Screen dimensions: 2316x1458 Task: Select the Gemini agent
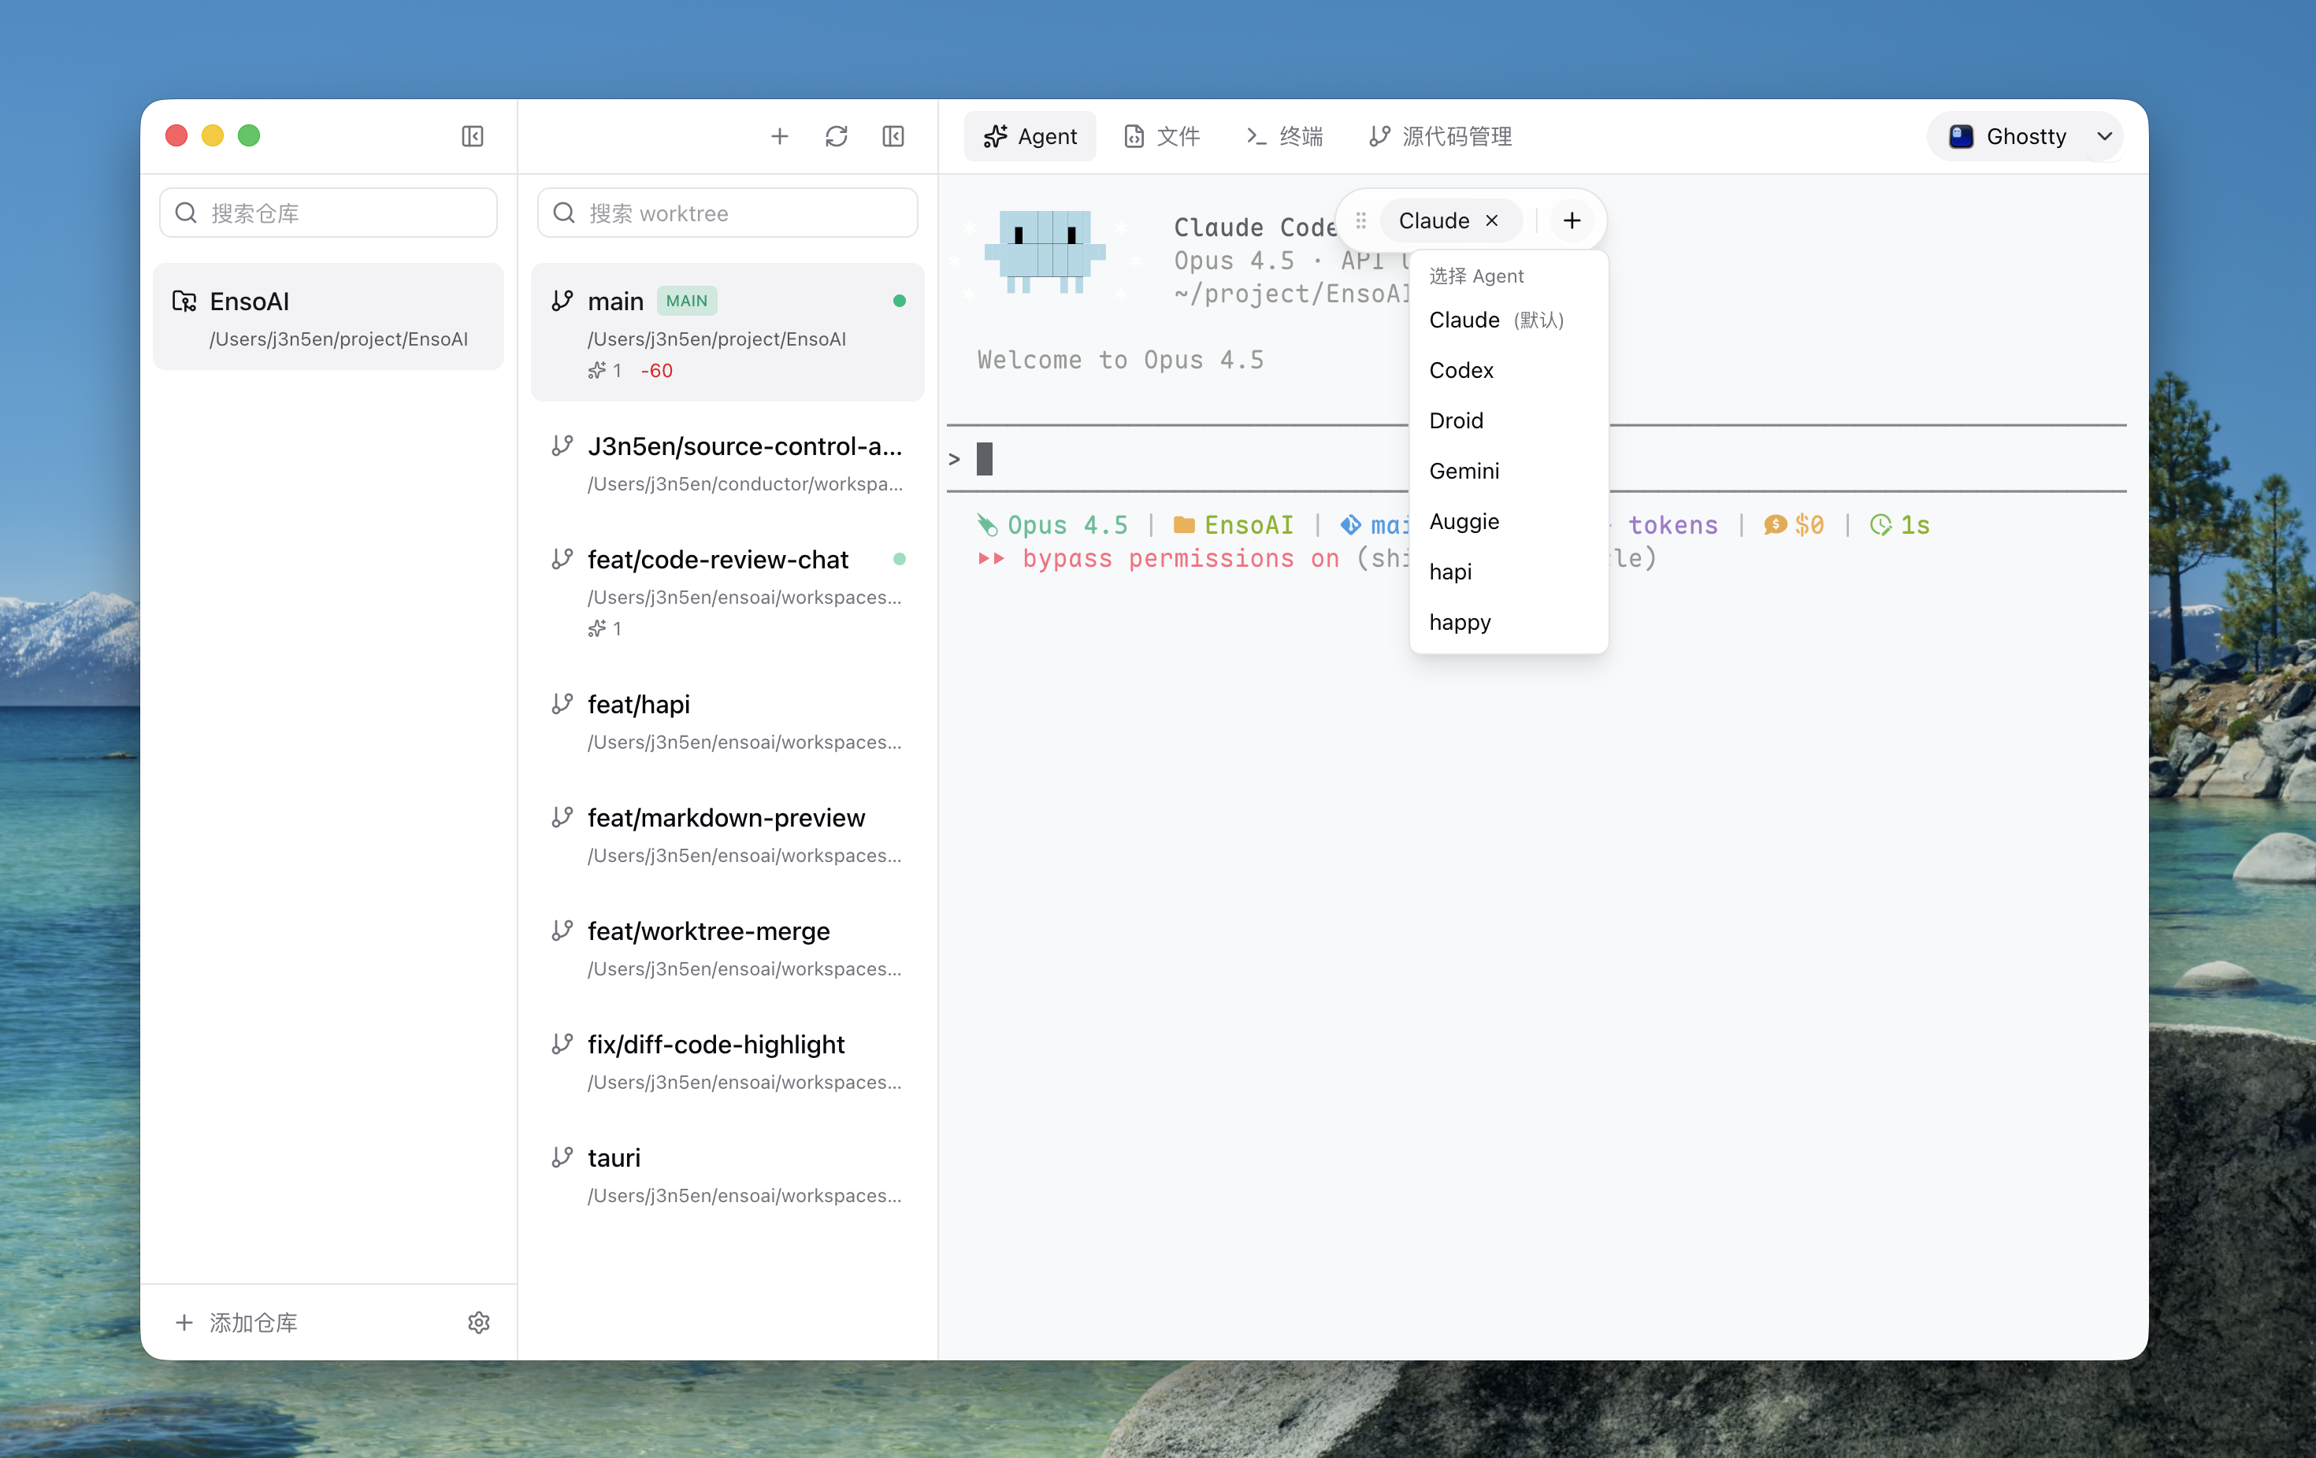[1464, 470]
